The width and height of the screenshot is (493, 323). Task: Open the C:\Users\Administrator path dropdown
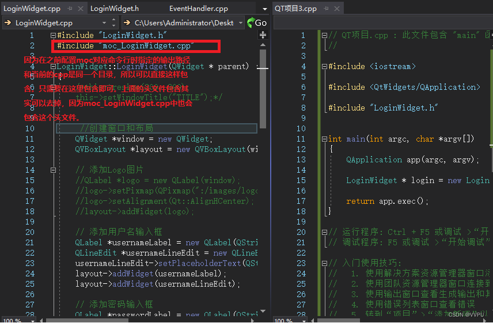tap(241, 22)
